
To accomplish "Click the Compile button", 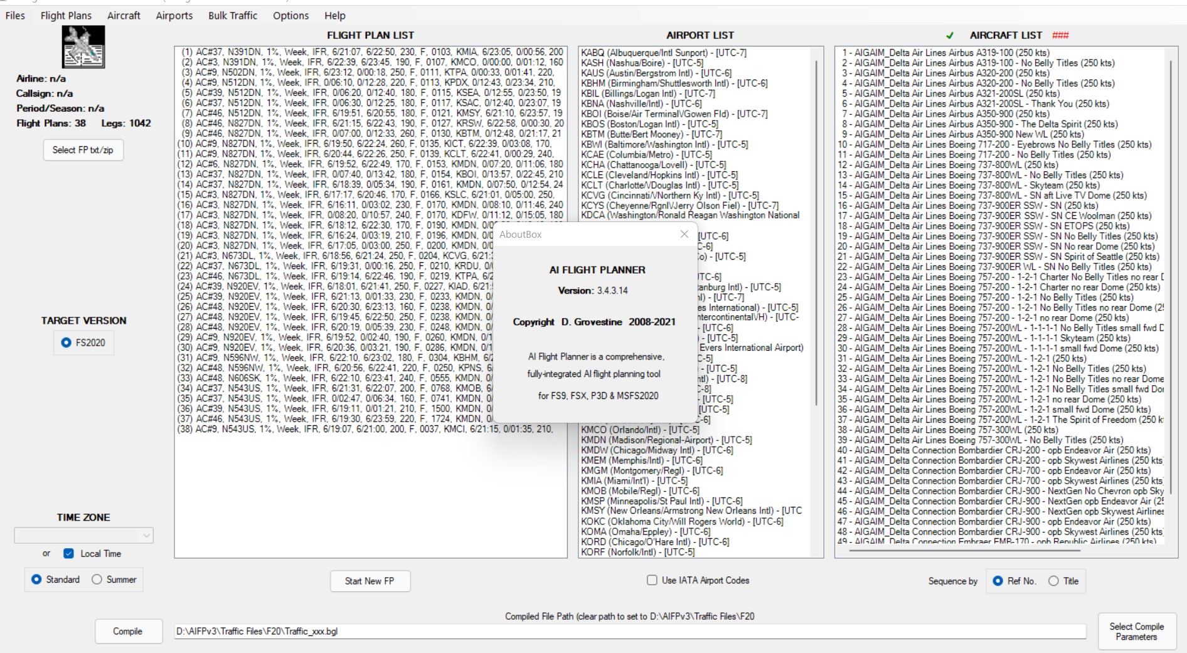I will [x=128, y=631].
